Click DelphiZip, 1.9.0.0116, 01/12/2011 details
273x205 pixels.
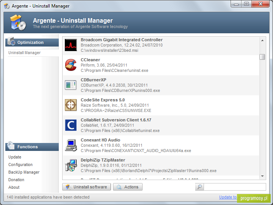pos(111,165)
